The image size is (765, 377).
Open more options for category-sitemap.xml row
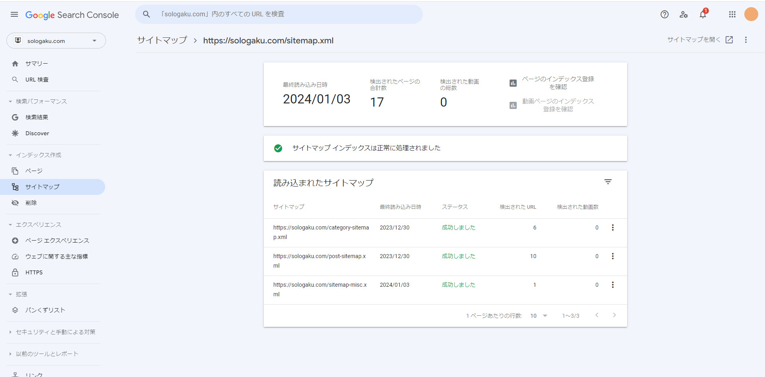click(x=612, y=227)
